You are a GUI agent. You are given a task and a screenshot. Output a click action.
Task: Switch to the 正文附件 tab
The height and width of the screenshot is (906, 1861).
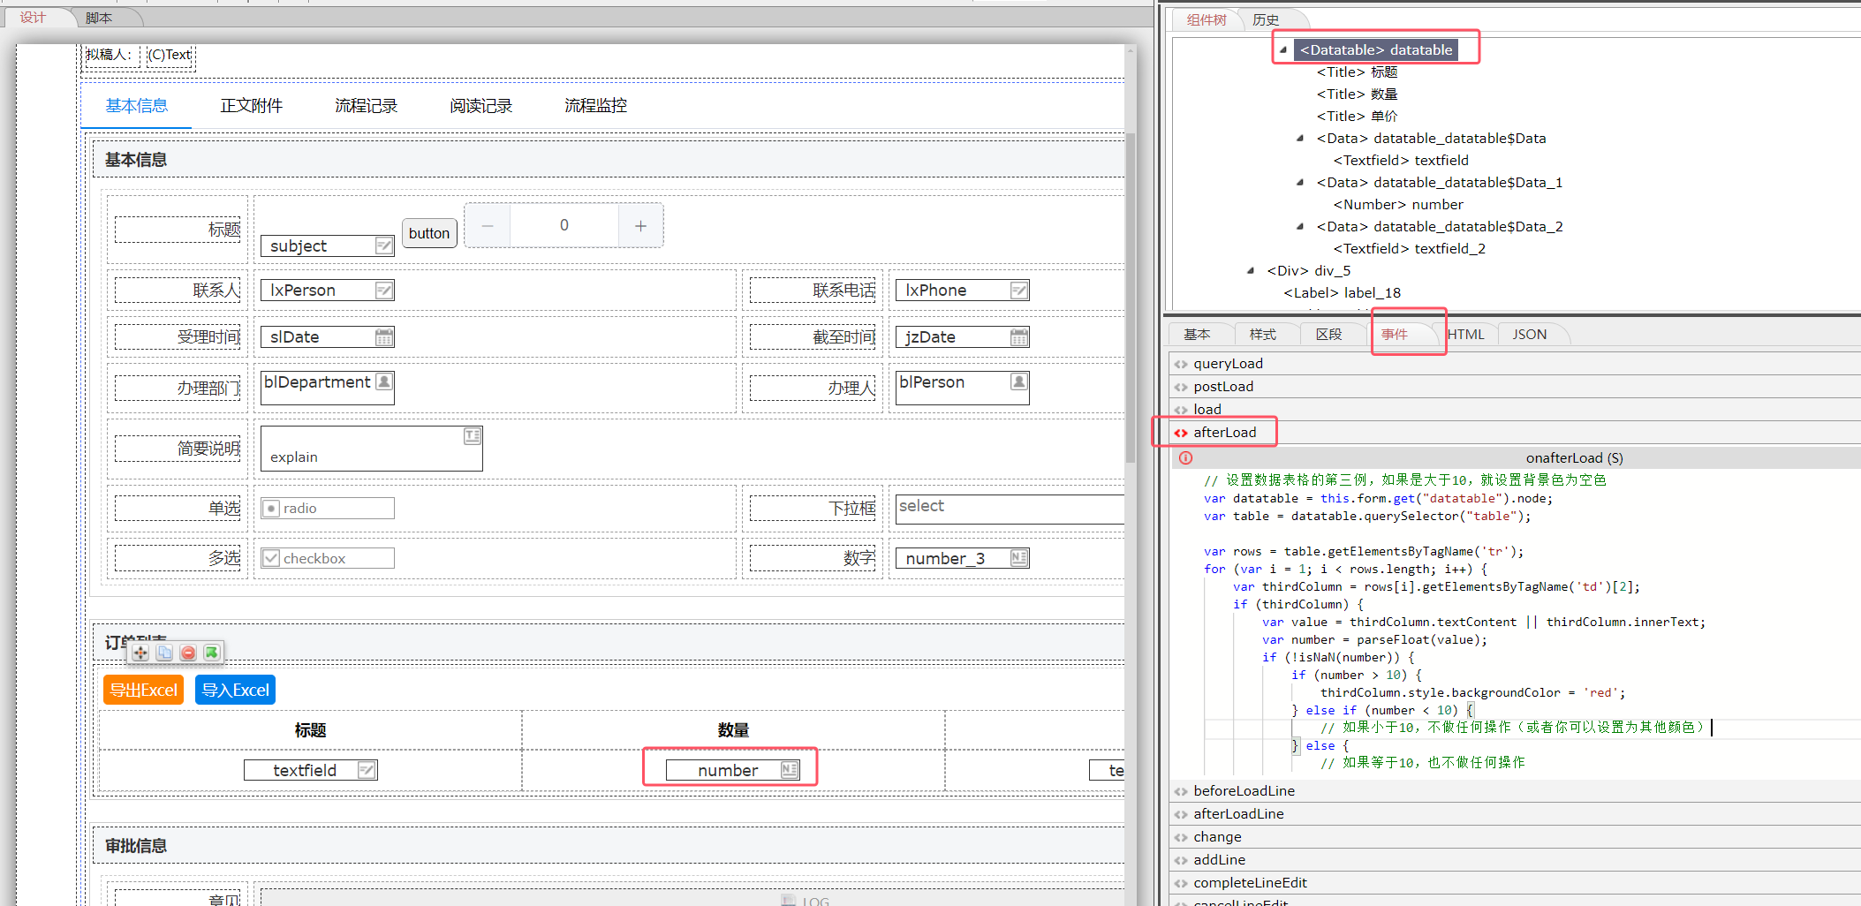[251, 106]
